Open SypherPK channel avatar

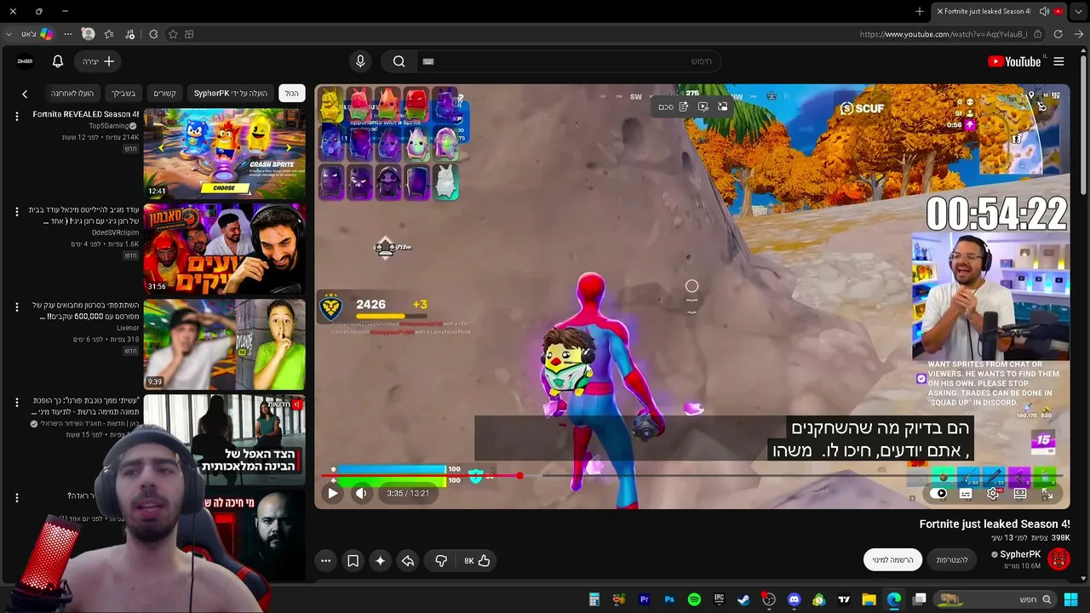1058,559
